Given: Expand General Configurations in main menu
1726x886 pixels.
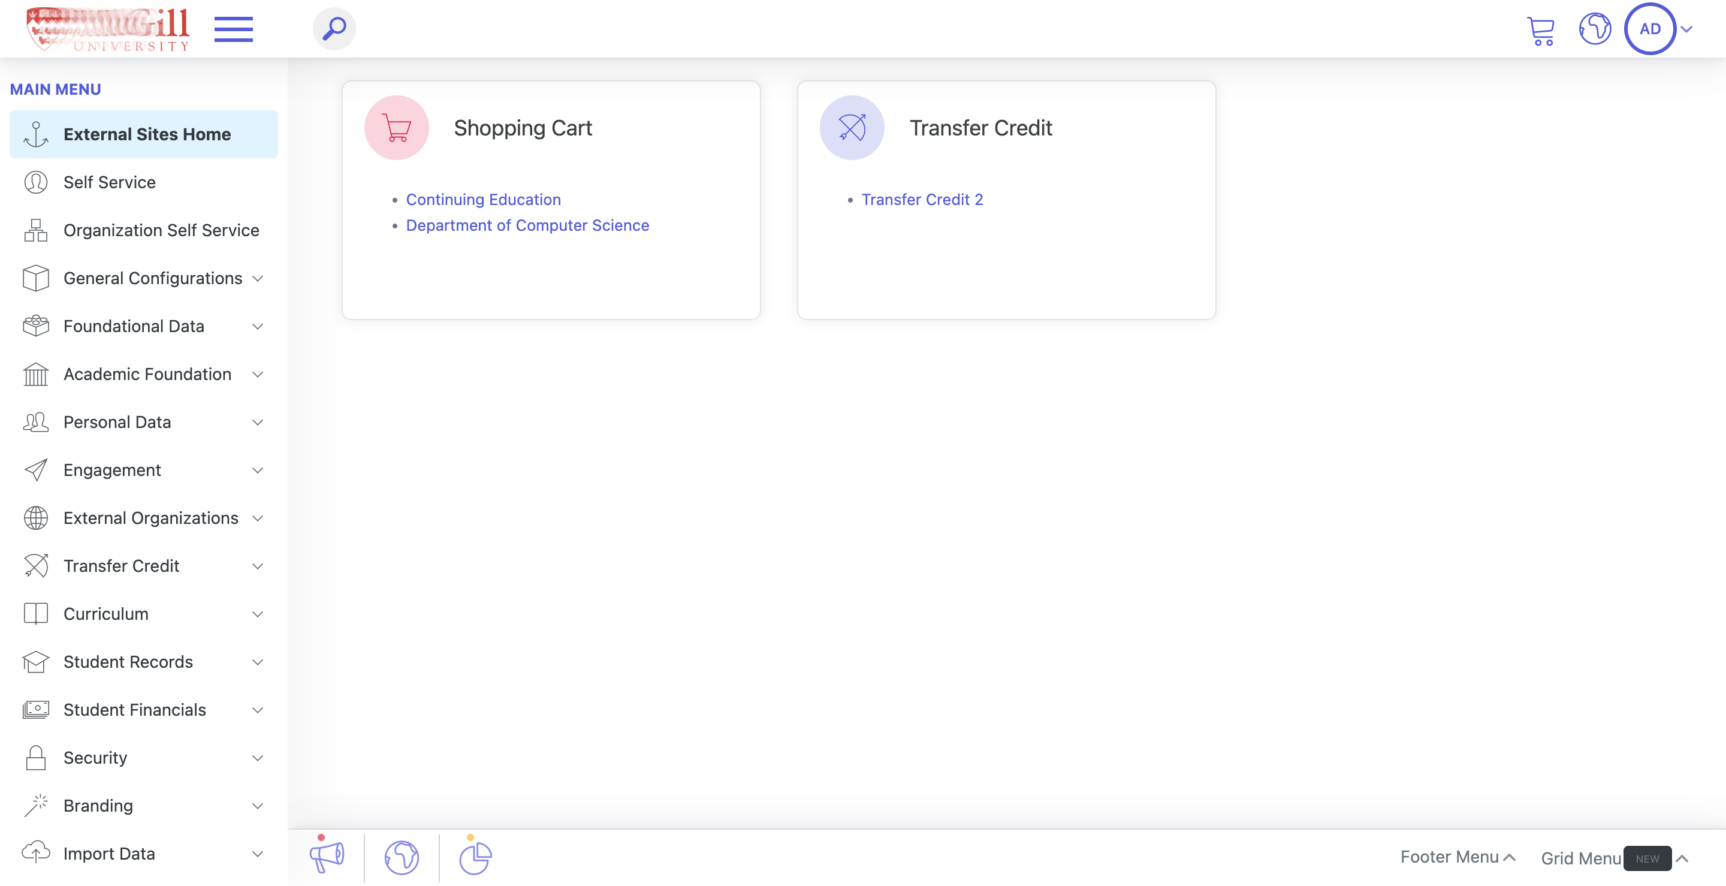Looking at the screenshot, I should [143, 278].
